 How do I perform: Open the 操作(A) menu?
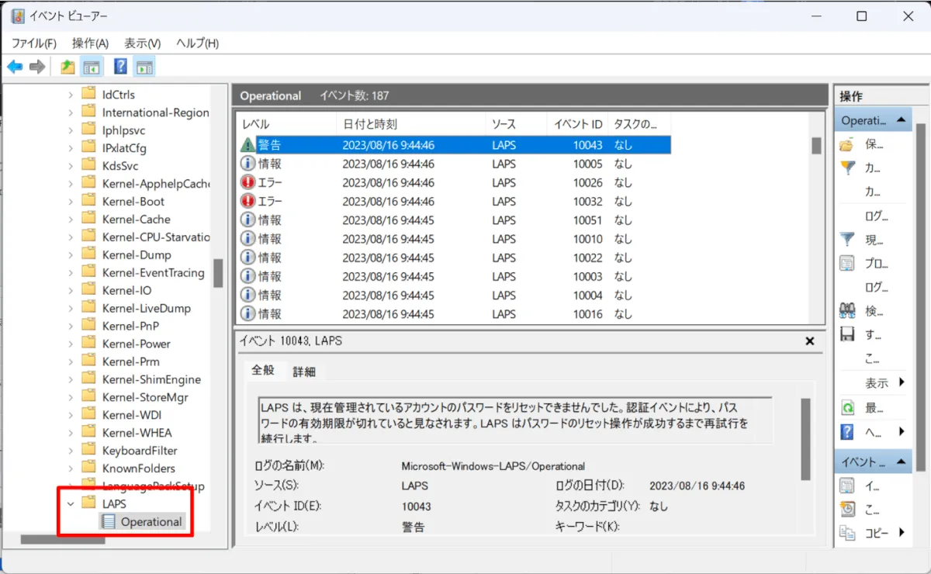pyautogui.click(x=90, y=43)
